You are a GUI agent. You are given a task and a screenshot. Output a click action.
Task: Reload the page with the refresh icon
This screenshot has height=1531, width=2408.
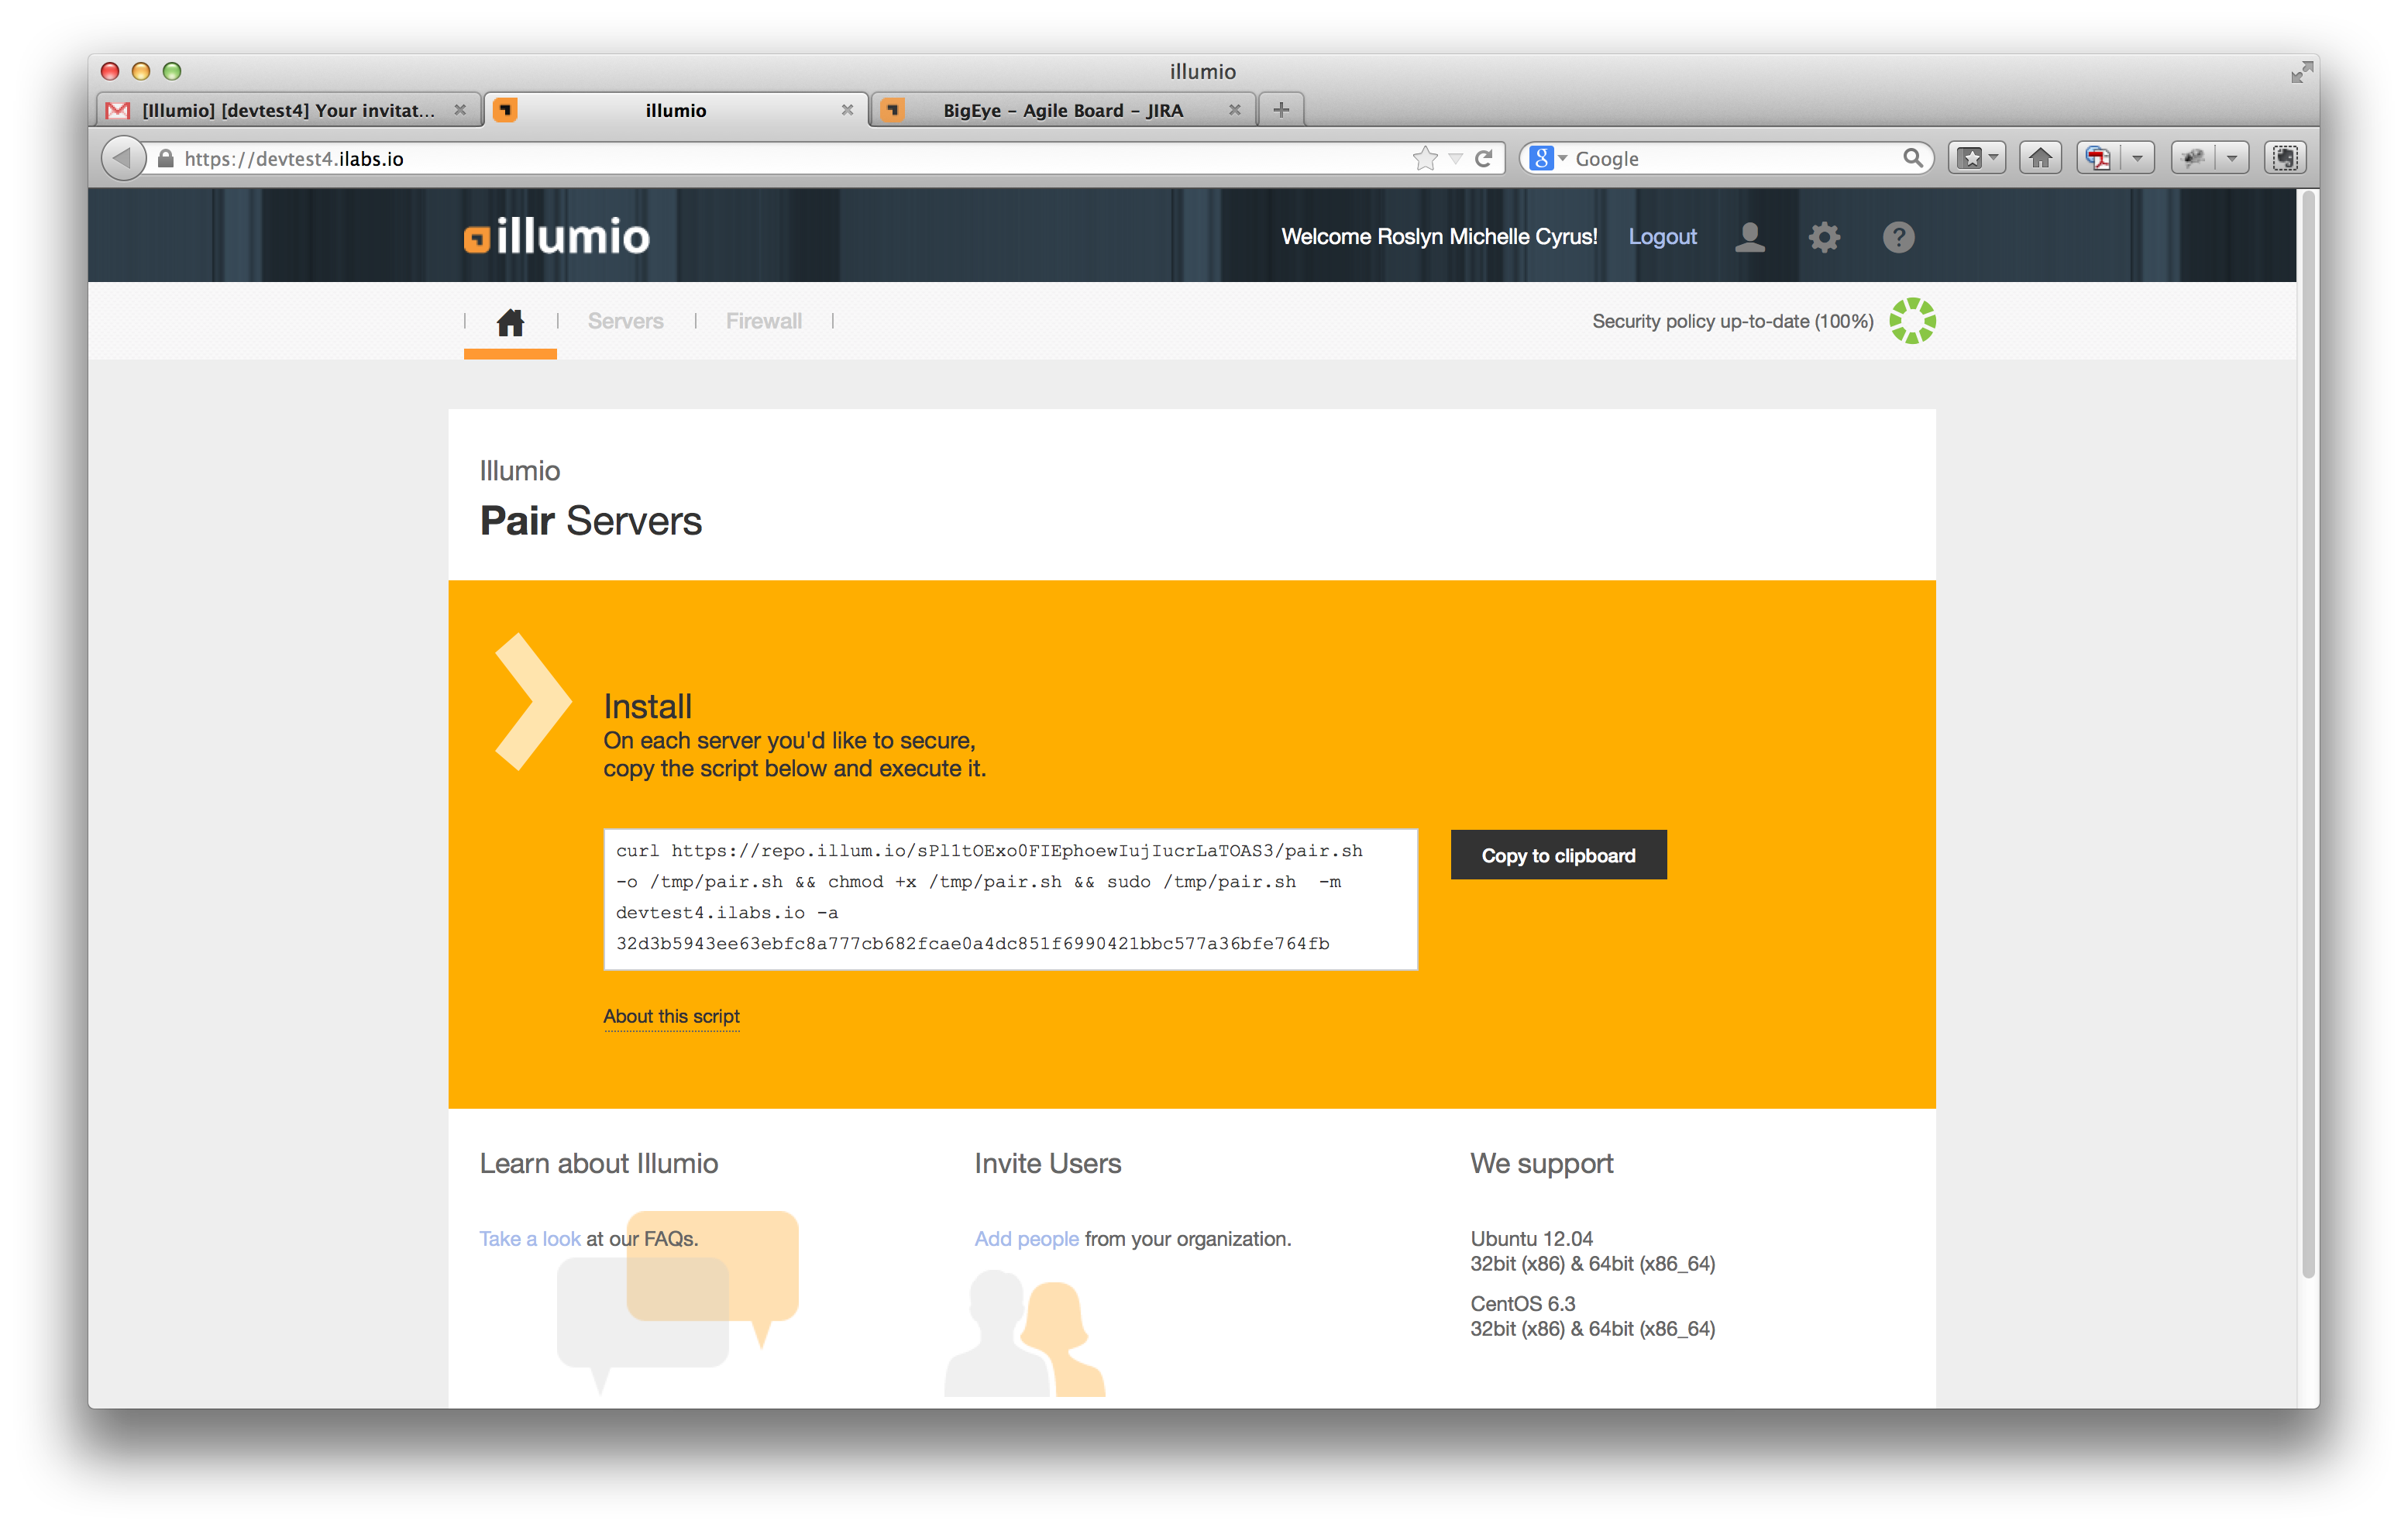1484,158
